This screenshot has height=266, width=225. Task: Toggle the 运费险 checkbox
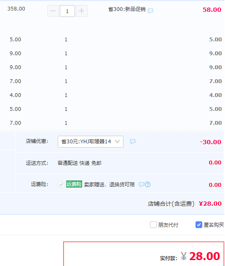pos(61,184)
